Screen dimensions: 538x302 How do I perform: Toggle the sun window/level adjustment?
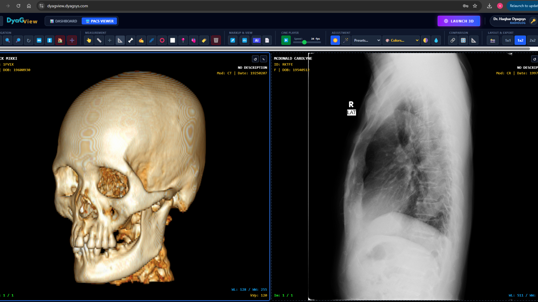click(335, 40)
